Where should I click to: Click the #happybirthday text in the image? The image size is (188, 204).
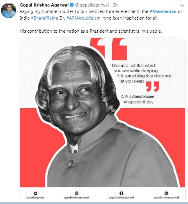pos(139,102)
